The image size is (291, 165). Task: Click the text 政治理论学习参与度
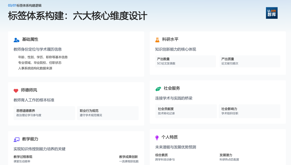pos(29,115)
